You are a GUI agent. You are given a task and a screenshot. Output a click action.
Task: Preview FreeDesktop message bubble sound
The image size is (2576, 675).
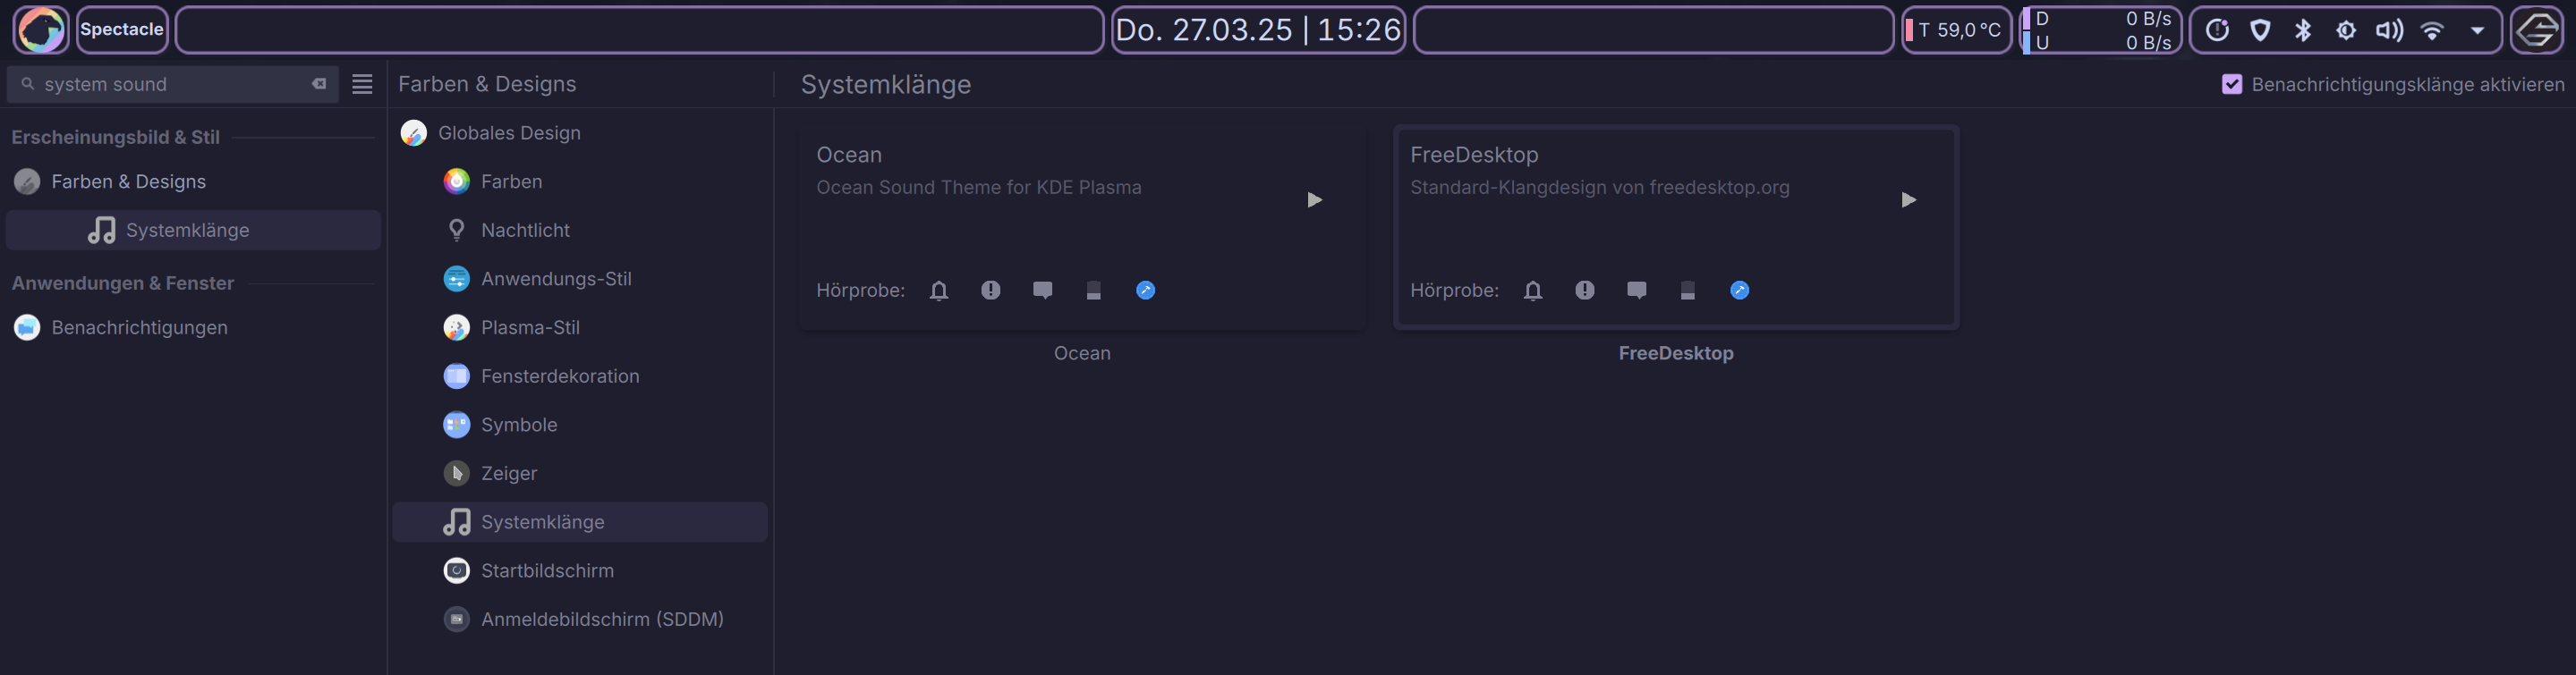click(1636, 291)
